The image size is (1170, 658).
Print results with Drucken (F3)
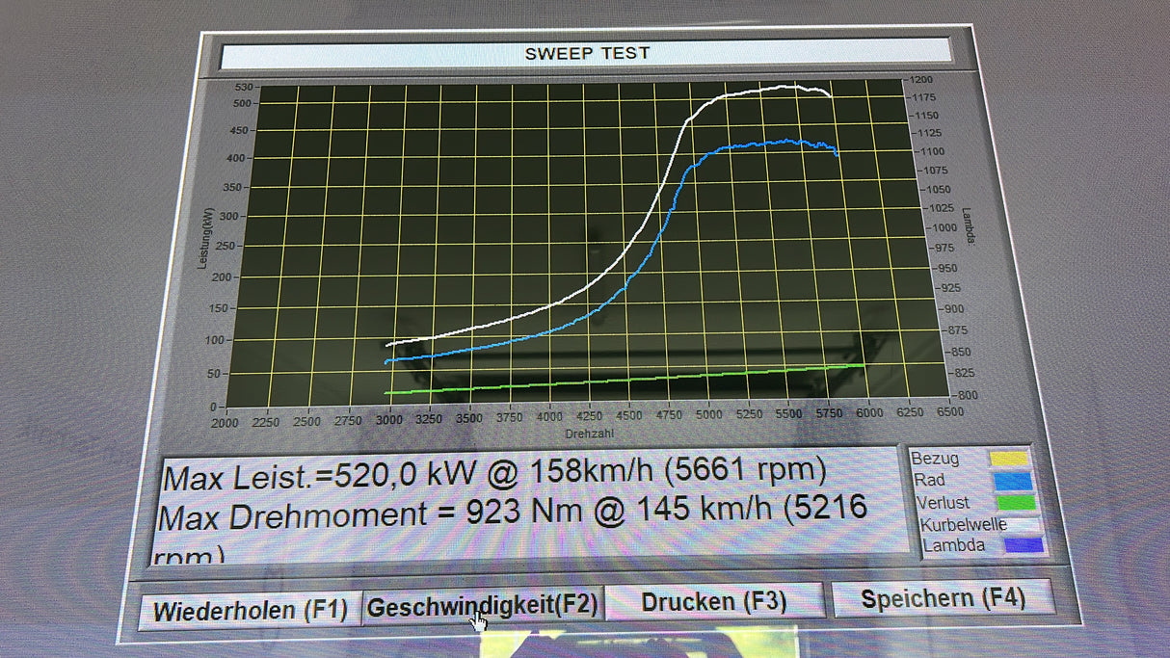click(x=714, y=602)
